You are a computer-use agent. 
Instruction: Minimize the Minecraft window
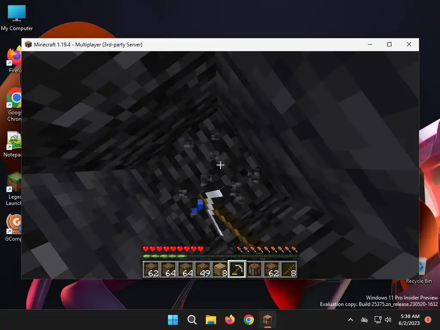tap(370, 44)
